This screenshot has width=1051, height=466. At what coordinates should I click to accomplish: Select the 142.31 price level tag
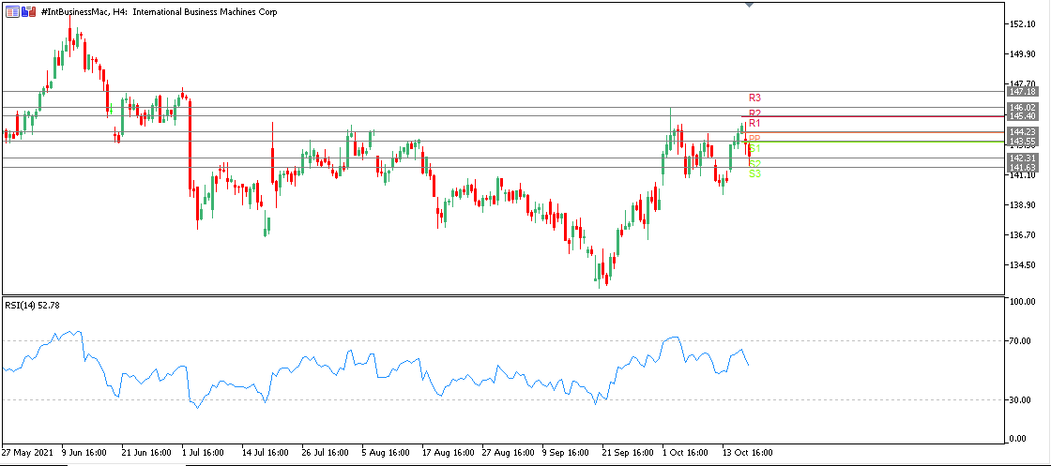coord(1021,158)
